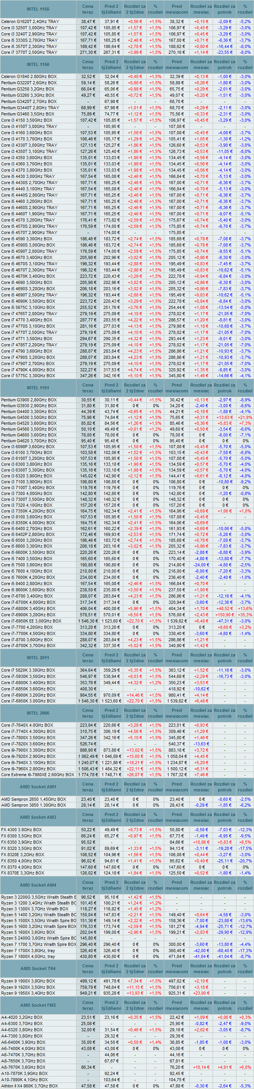Click the INTEL 1151 section header

[38, 388]
